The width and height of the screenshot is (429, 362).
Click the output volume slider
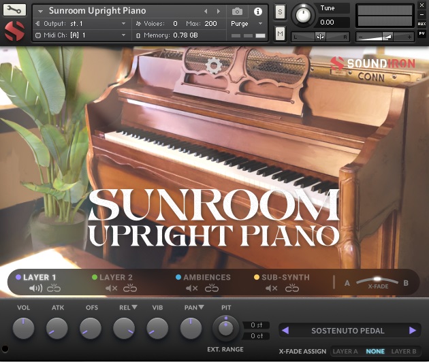click(385, 37)
